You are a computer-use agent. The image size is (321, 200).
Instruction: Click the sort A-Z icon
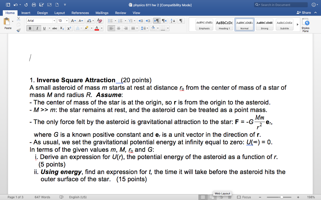pyautogui.click(x=173, y=21)
